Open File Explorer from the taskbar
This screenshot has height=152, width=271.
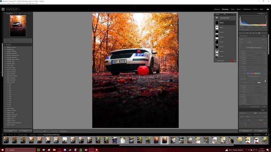54,150
